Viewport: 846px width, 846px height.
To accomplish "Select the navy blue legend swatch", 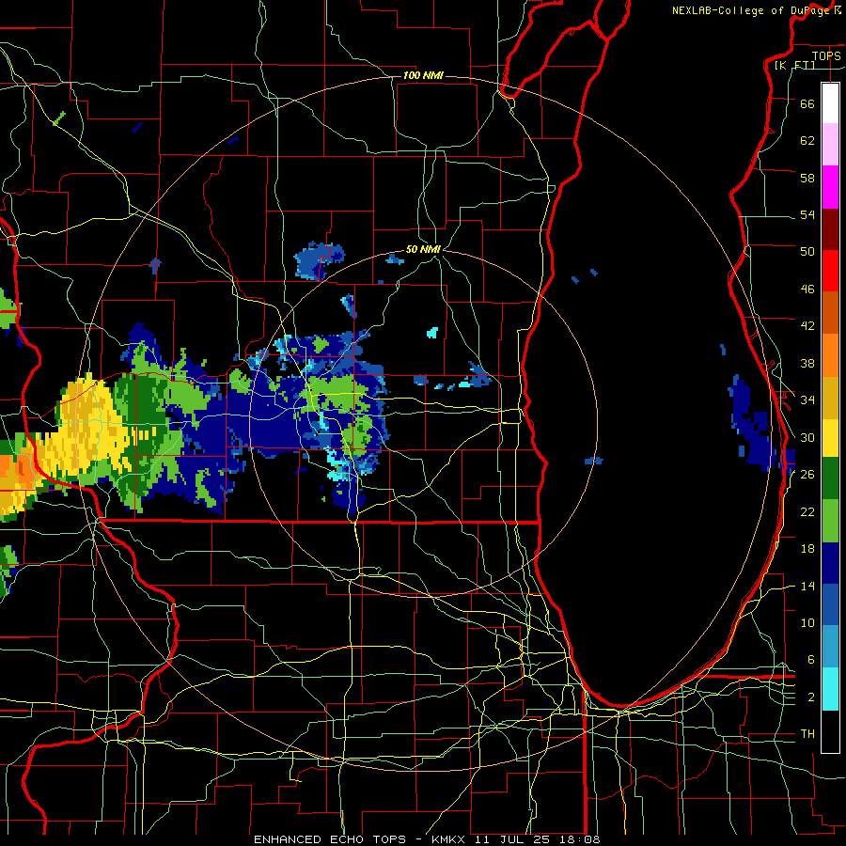I will (x=830, y=563).
